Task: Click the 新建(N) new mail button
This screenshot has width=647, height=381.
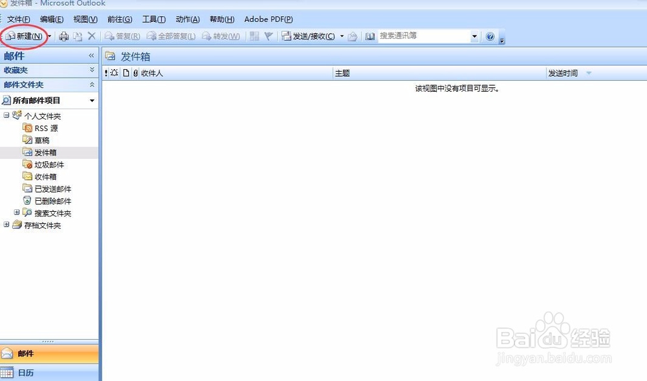Action: (24, 36)
